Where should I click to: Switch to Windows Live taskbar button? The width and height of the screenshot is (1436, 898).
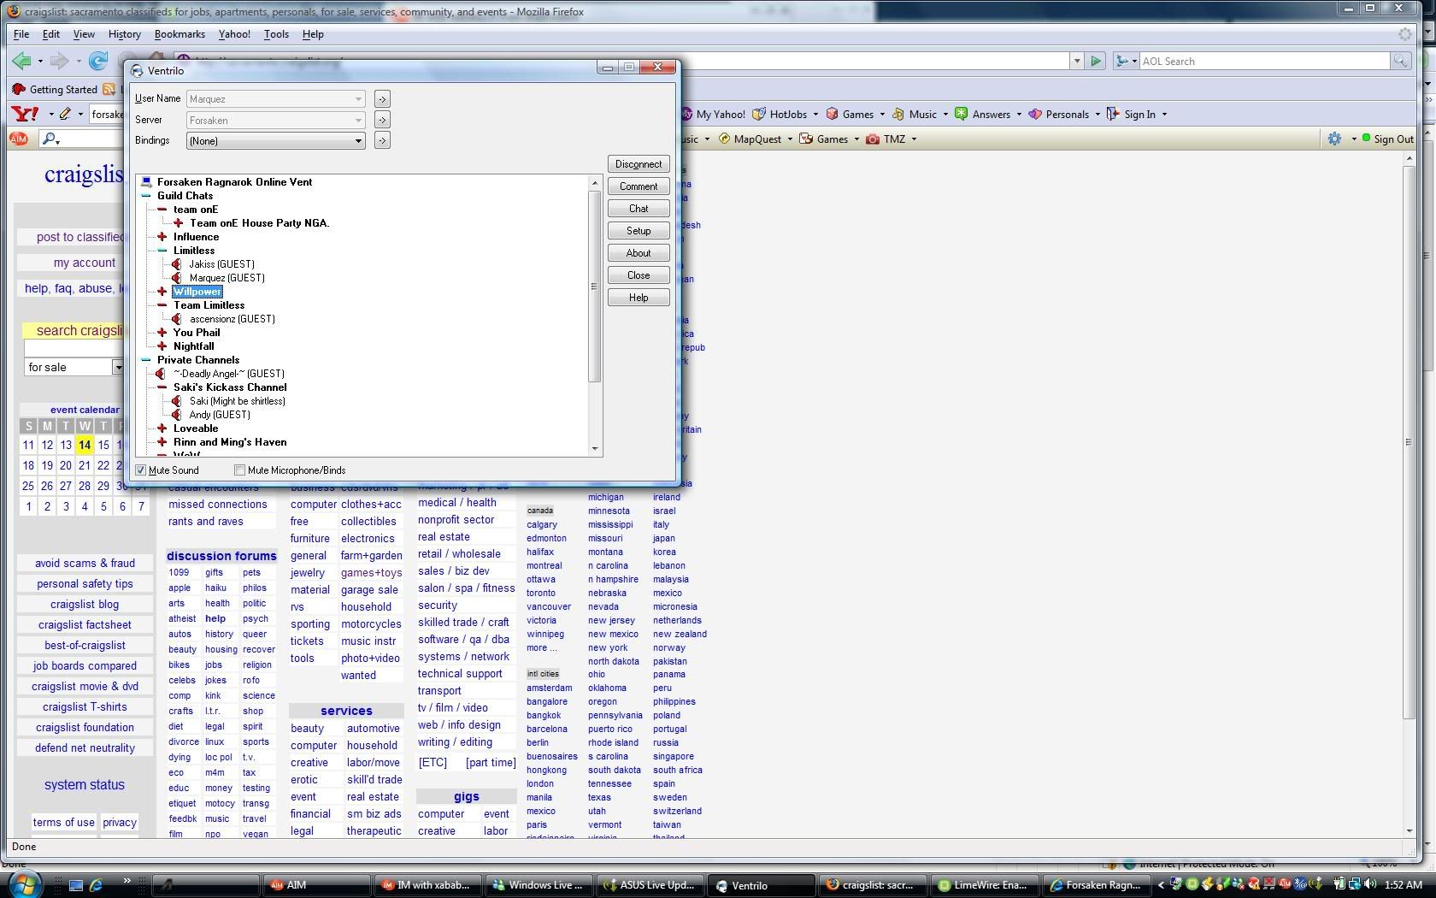539,885
